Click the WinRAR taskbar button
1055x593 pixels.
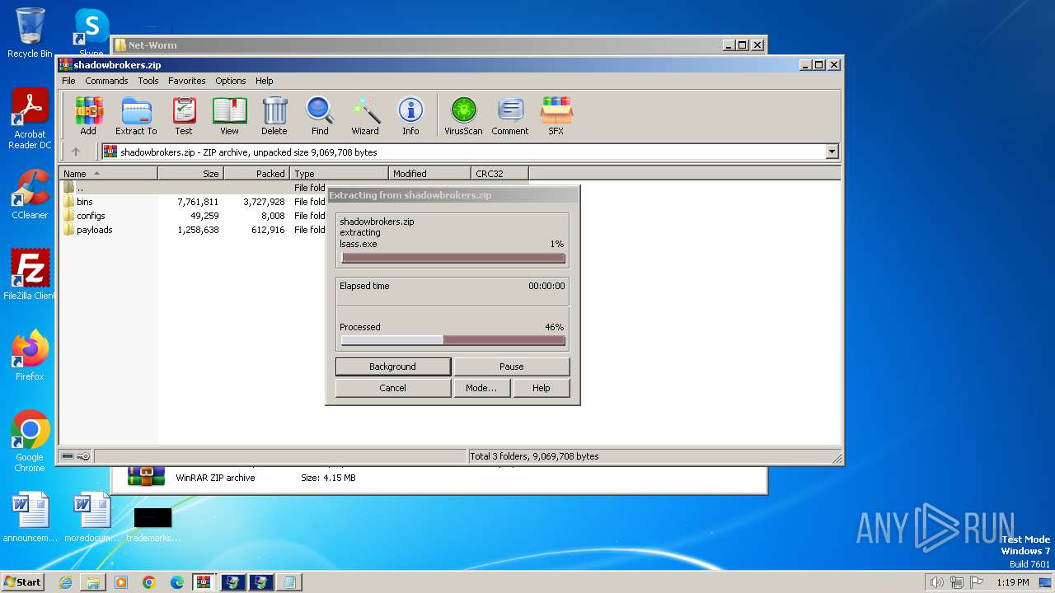pos(204,582)
